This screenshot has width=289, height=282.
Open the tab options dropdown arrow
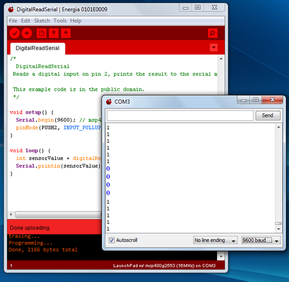213,48
